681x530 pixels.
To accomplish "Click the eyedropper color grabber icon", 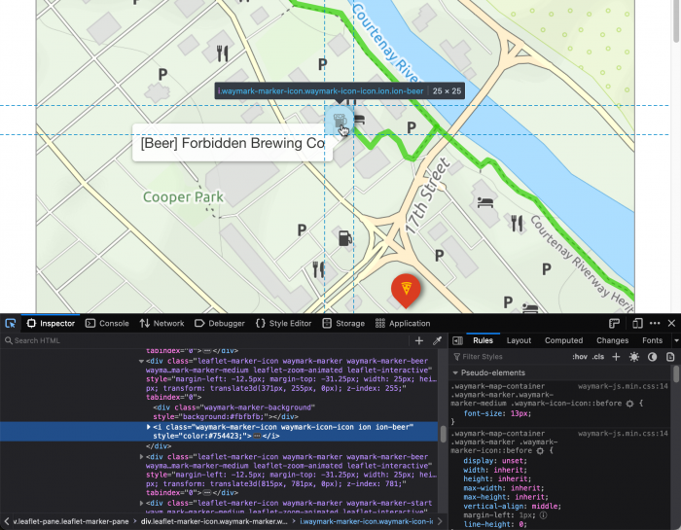I will pos(437,341).
